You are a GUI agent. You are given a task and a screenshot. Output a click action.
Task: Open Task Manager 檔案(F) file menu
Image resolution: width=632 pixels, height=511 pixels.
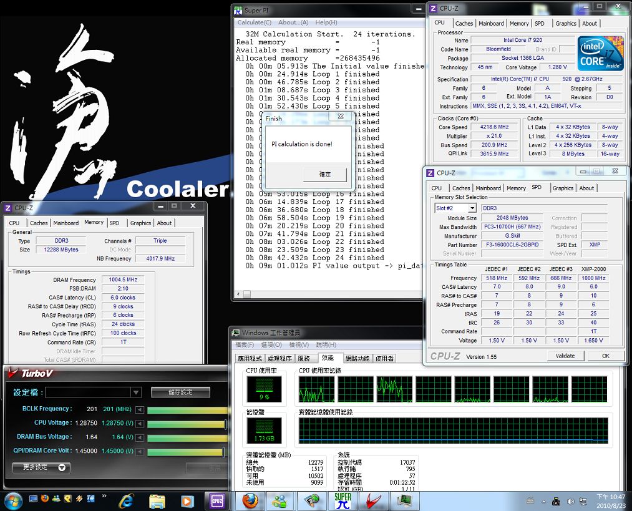245,344
